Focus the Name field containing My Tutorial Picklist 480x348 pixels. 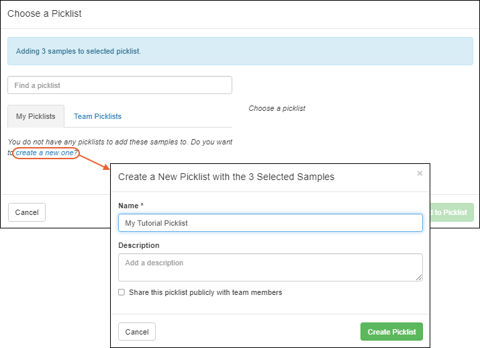point(270,223)
